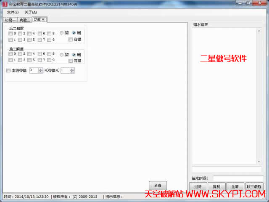Check digit 9 in 后二和尾 group
The height and width of the screenshot is (202, 269).
(x=49, y=40)
